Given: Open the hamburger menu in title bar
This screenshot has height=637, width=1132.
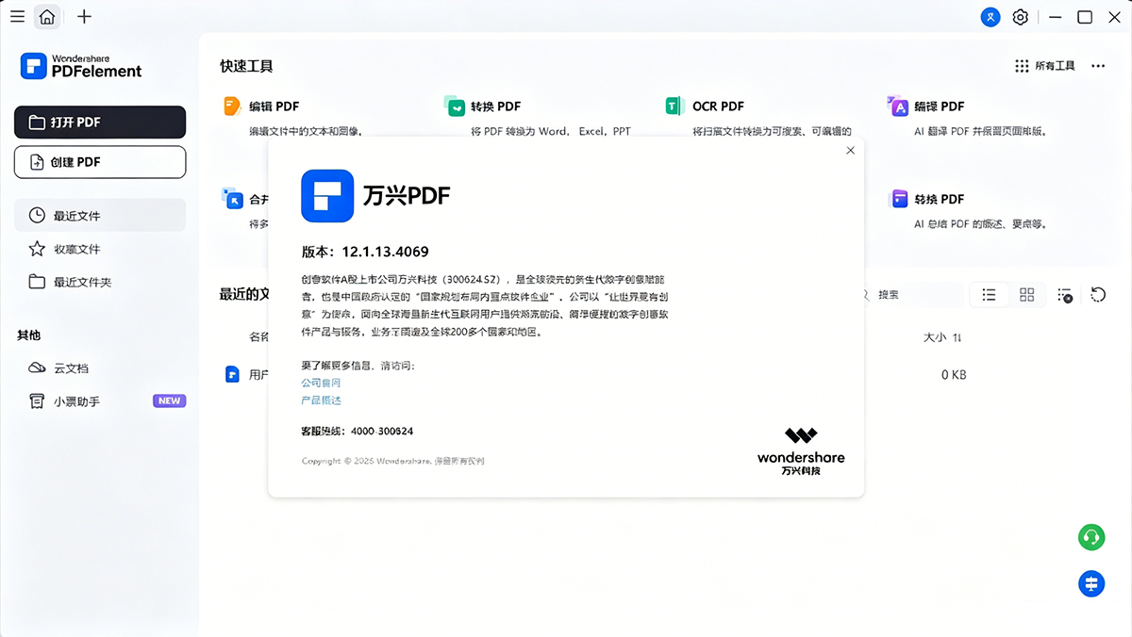Looking at the screenshot, I should click(18, 16).
